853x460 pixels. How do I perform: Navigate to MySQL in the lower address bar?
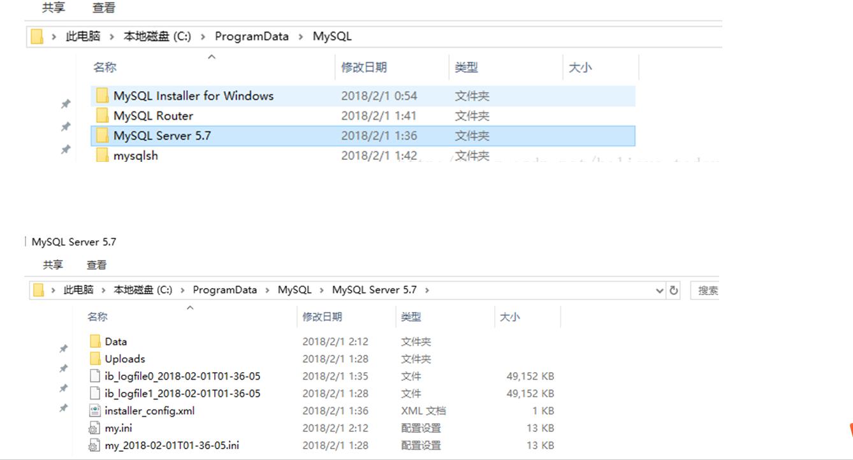pyautogui.click(x=295, y=290)
